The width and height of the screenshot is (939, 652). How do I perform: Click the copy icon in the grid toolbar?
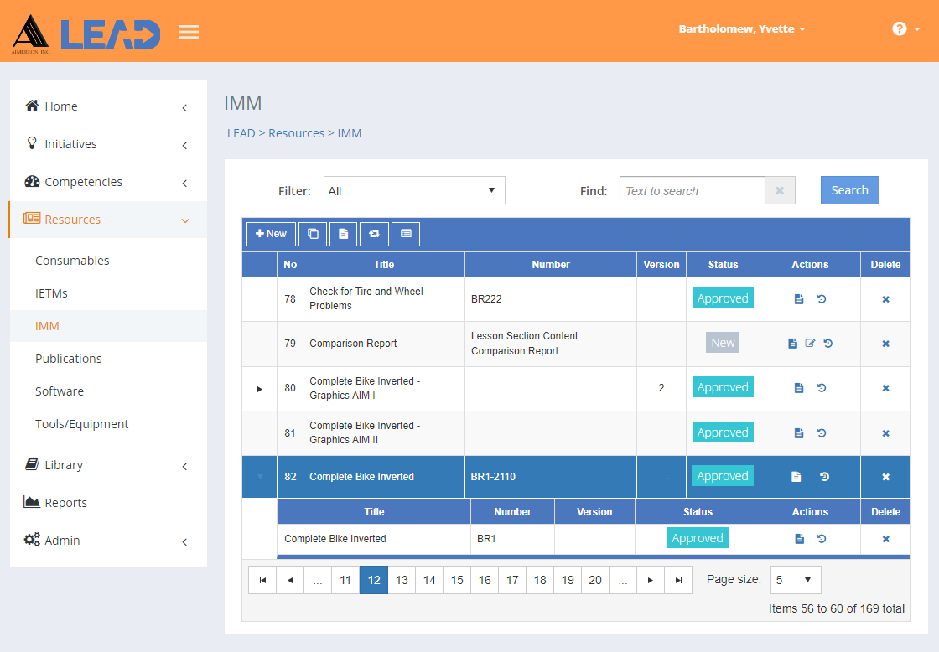point(313,234)
